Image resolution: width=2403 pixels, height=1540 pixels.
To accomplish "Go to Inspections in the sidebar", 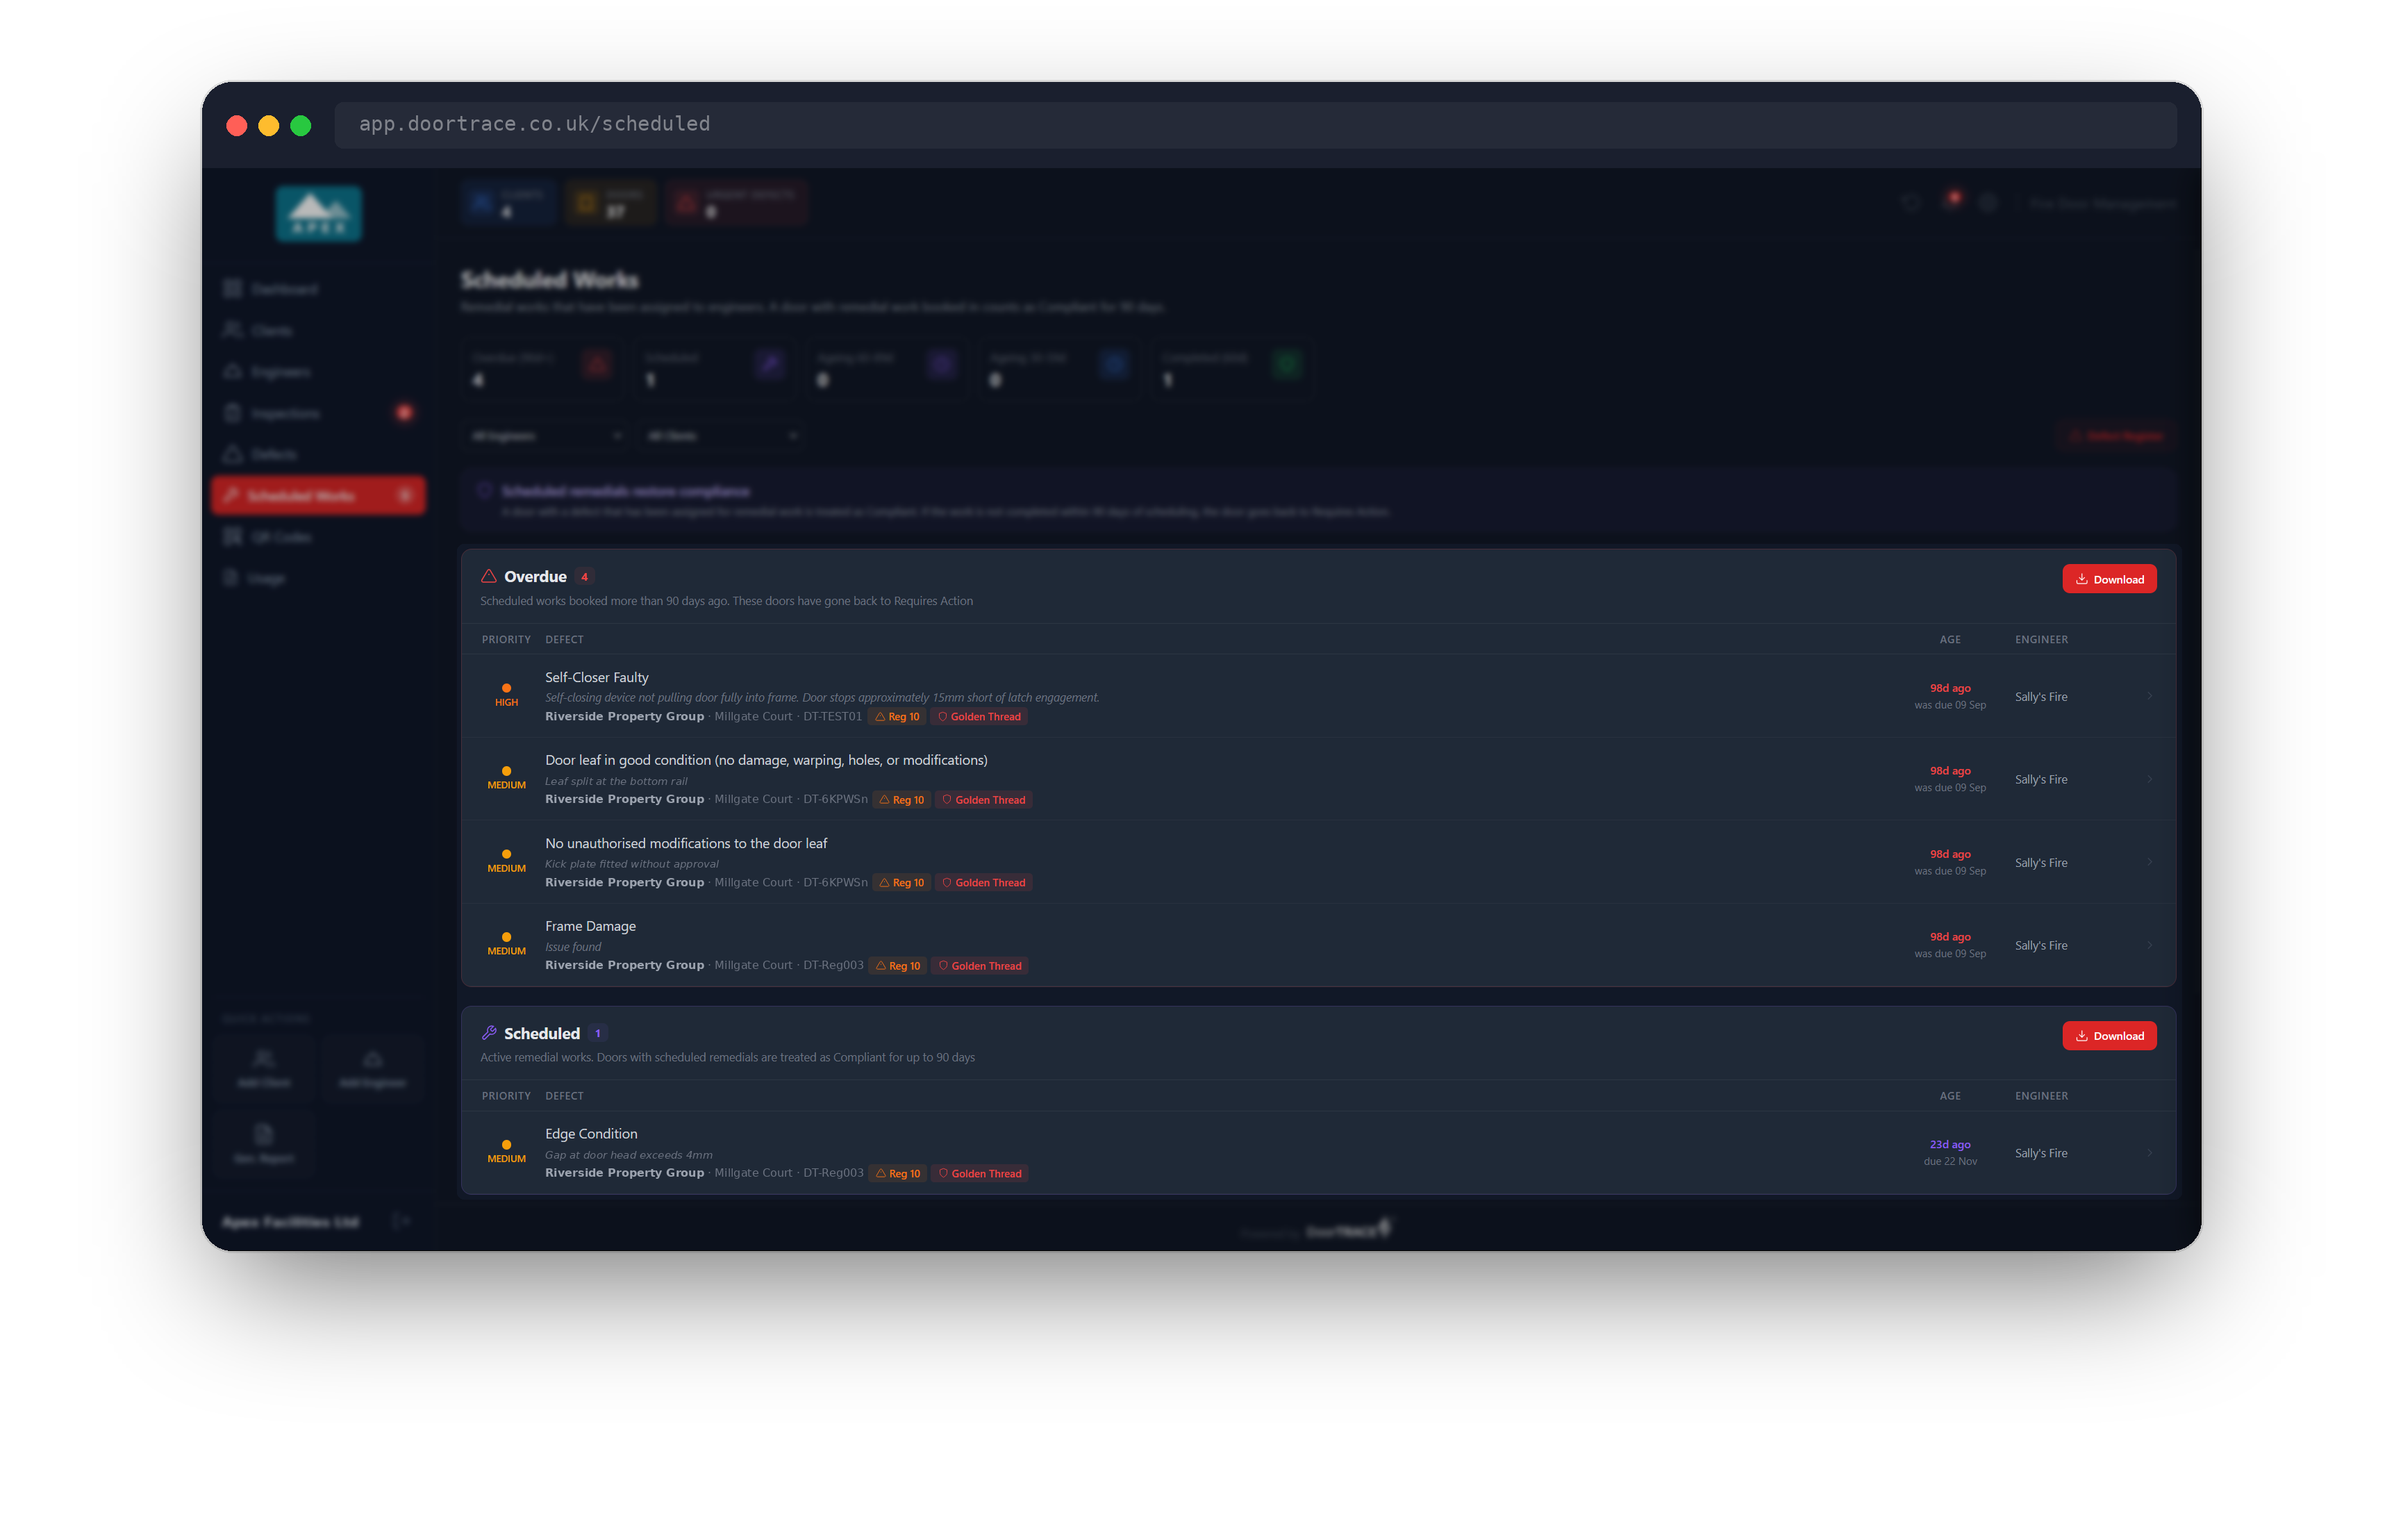I will (x=319, y=413).
